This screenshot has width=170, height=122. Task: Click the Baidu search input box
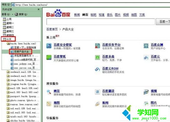click(x=101, y=22)
